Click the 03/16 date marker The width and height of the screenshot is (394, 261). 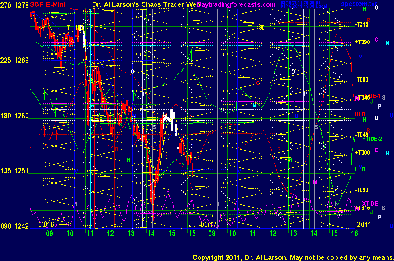[47, 224]
